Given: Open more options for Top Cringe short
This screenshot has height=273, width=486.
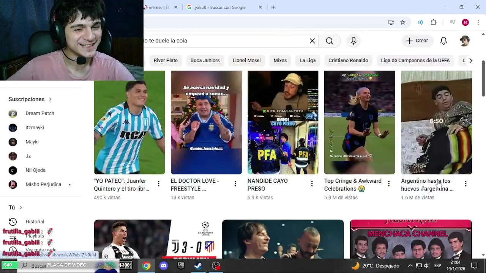Looking at the screenshot, I should click(388, 184).
